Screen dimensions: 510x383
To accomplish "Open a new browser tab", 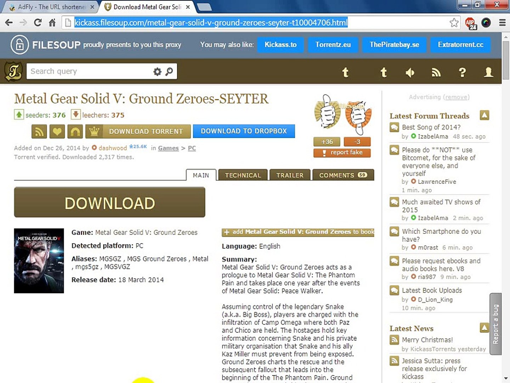I will point(204,7).
